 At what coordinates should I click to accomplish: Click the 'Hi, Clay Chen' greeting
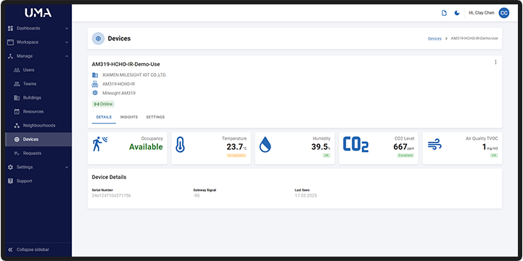(x=482, y=13)
